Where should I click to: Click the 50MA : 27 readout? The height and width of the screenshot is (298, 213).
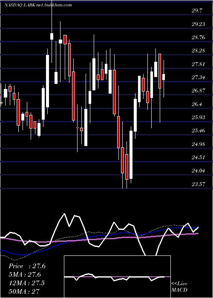pos(24,291)
